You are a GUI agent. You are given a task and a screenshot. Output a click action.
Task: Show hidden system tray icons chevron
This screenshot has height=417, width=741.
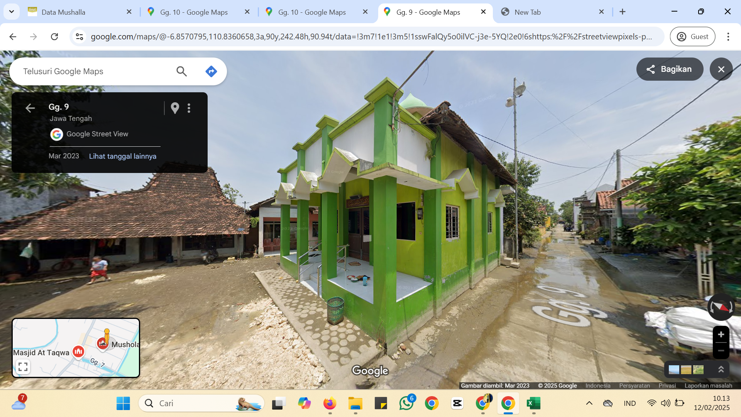[x=589, y=403]
